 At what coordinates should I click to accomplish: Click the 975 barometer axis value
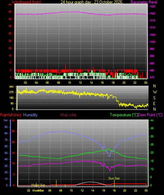click(152, 78)
